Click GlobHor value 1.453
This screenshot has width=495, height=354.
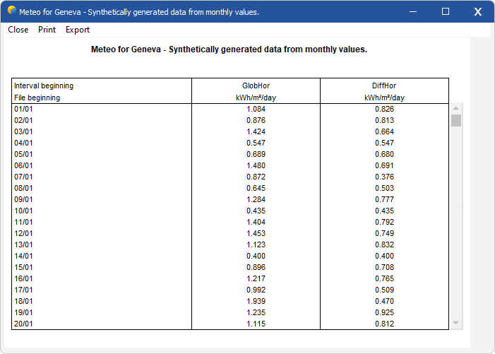[x=256, y=233]
